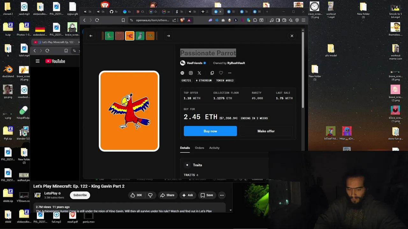Reload the YouTube window page
The height and width of the screenshot is (229, 408).
coord(47,51)
